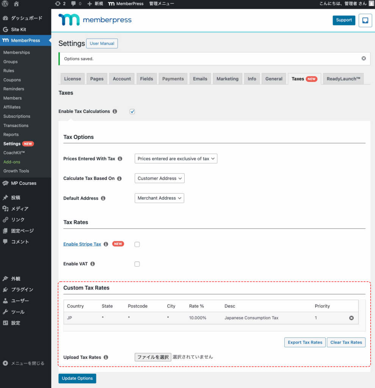The width and height of the screenshot is (375, 388).
Task: Open Prices Entered With Tax dropdown
Action: click(x=176, y=159)
